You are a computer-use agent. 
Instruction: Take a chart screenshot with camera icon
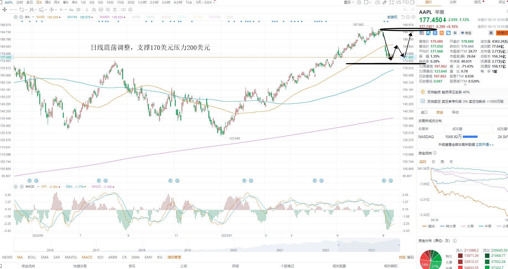pyautogui.click(x=377, y=2)
